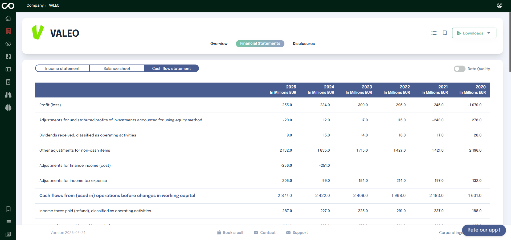Select the Cash flow statement tab
Viewport: 511px width, 240px height.
pyautogui.click(x=171, y=68)
